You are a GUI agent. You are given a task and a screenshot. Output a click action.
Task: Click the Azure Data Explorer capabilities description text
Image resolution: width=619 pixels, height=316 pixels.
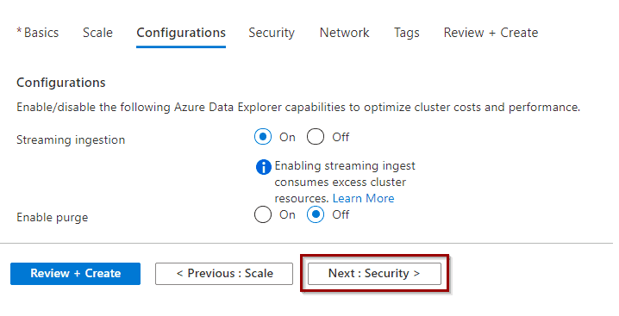(298, 108)
